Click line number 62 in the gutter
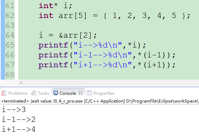The height and width of the screenshot is (136, 199). point(10,16)
